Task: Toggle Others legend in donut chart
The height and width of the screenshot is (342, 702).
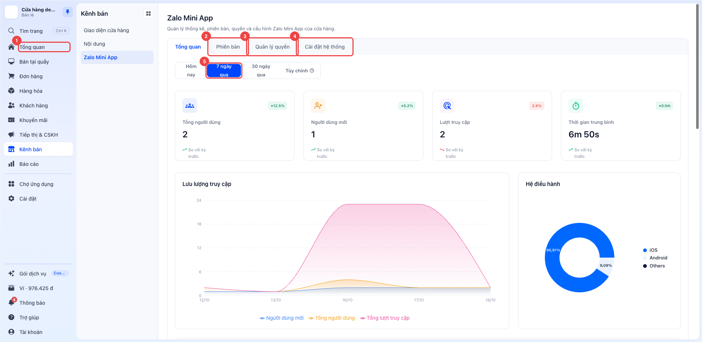Action: pos(654,266)
